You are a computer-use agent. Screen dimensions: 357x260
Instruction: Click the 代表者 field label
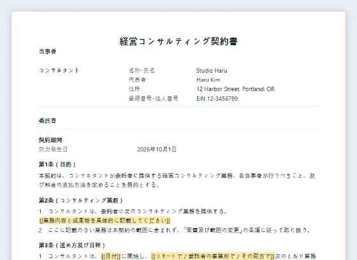(x=137, y=80)
